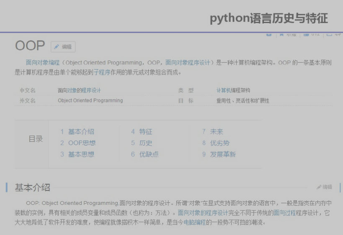Click the 重用性、灵活性和扩展性 value
Image resolution: width=343 pixels, height=235 pixels.
(243, 100)
